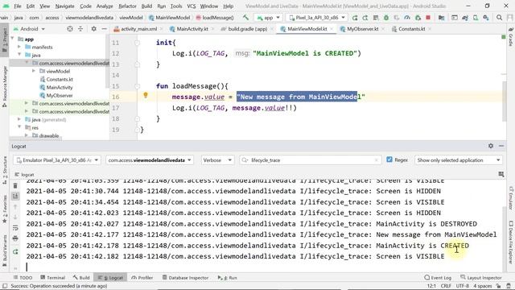515x290 pixels.
Task: Open Logcat panel settings gear
Action: [491, 146]
